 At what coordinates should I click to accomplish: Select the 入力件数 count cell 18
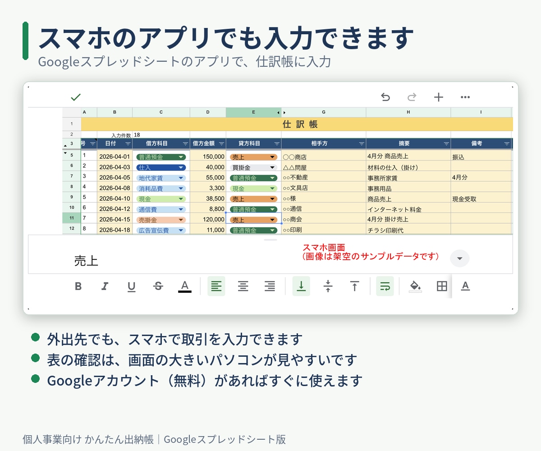161,134
